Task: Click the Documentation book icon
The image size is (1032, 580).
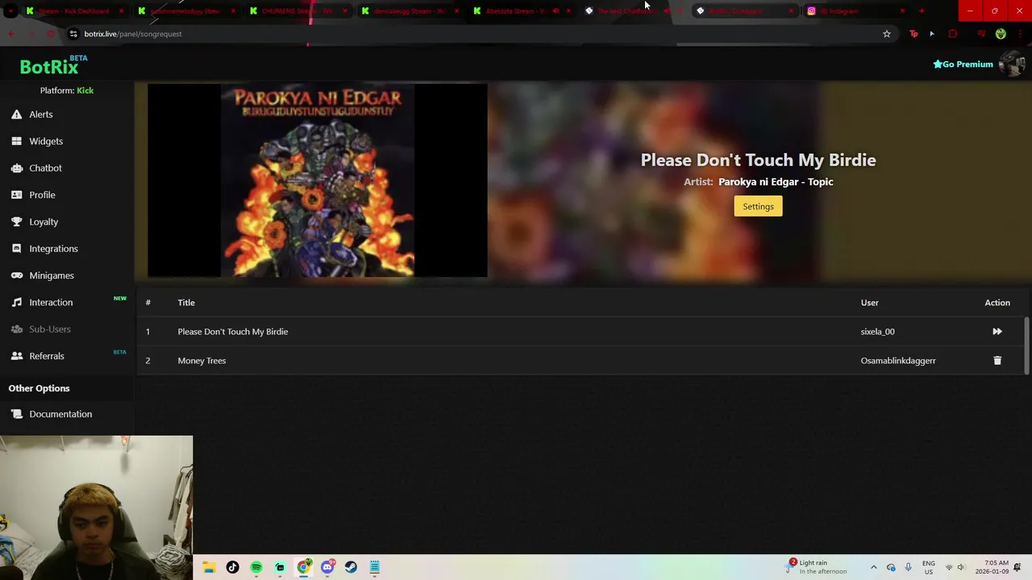Action: pyautogui.click(x=16, y=414)
